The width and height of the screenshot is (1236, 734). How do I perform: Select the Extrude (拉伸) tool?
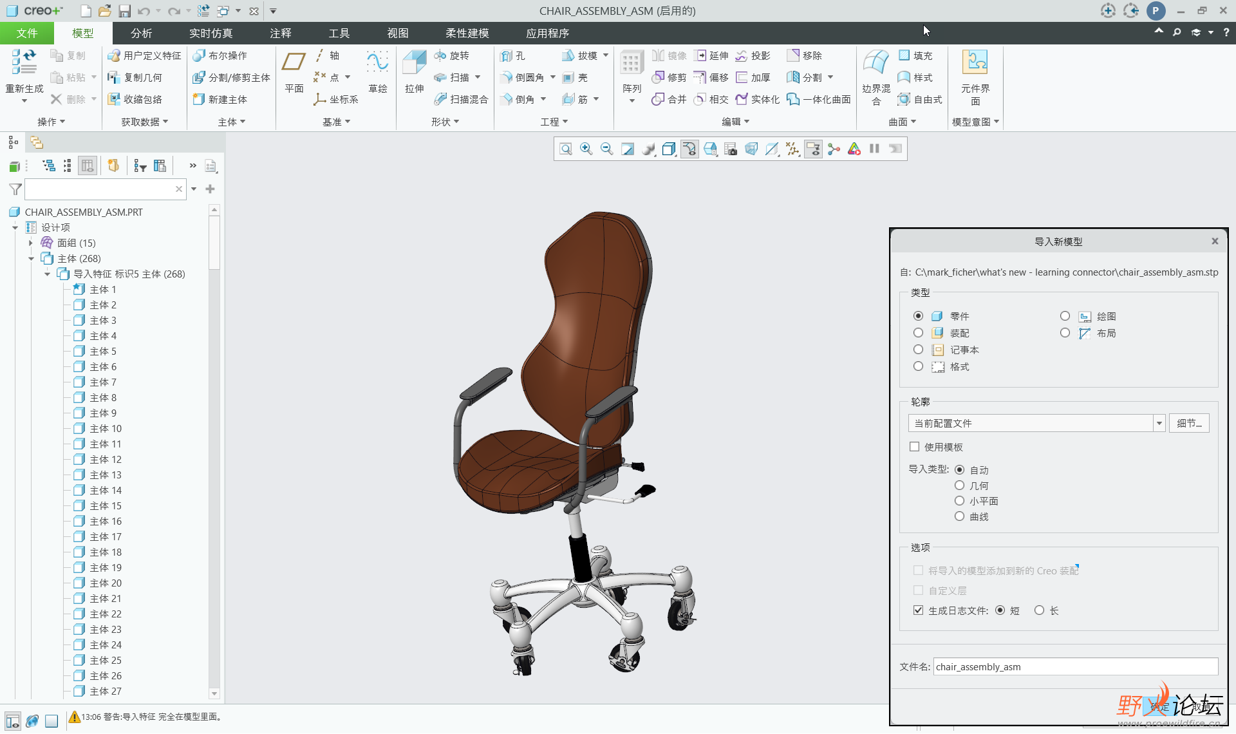414,71
